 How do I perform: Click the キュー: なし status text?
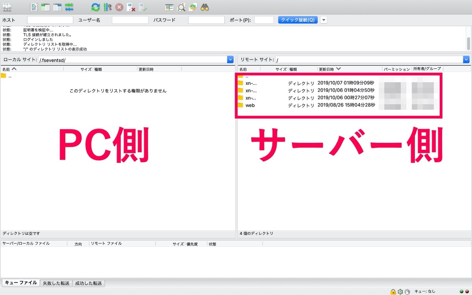point(426,291)
